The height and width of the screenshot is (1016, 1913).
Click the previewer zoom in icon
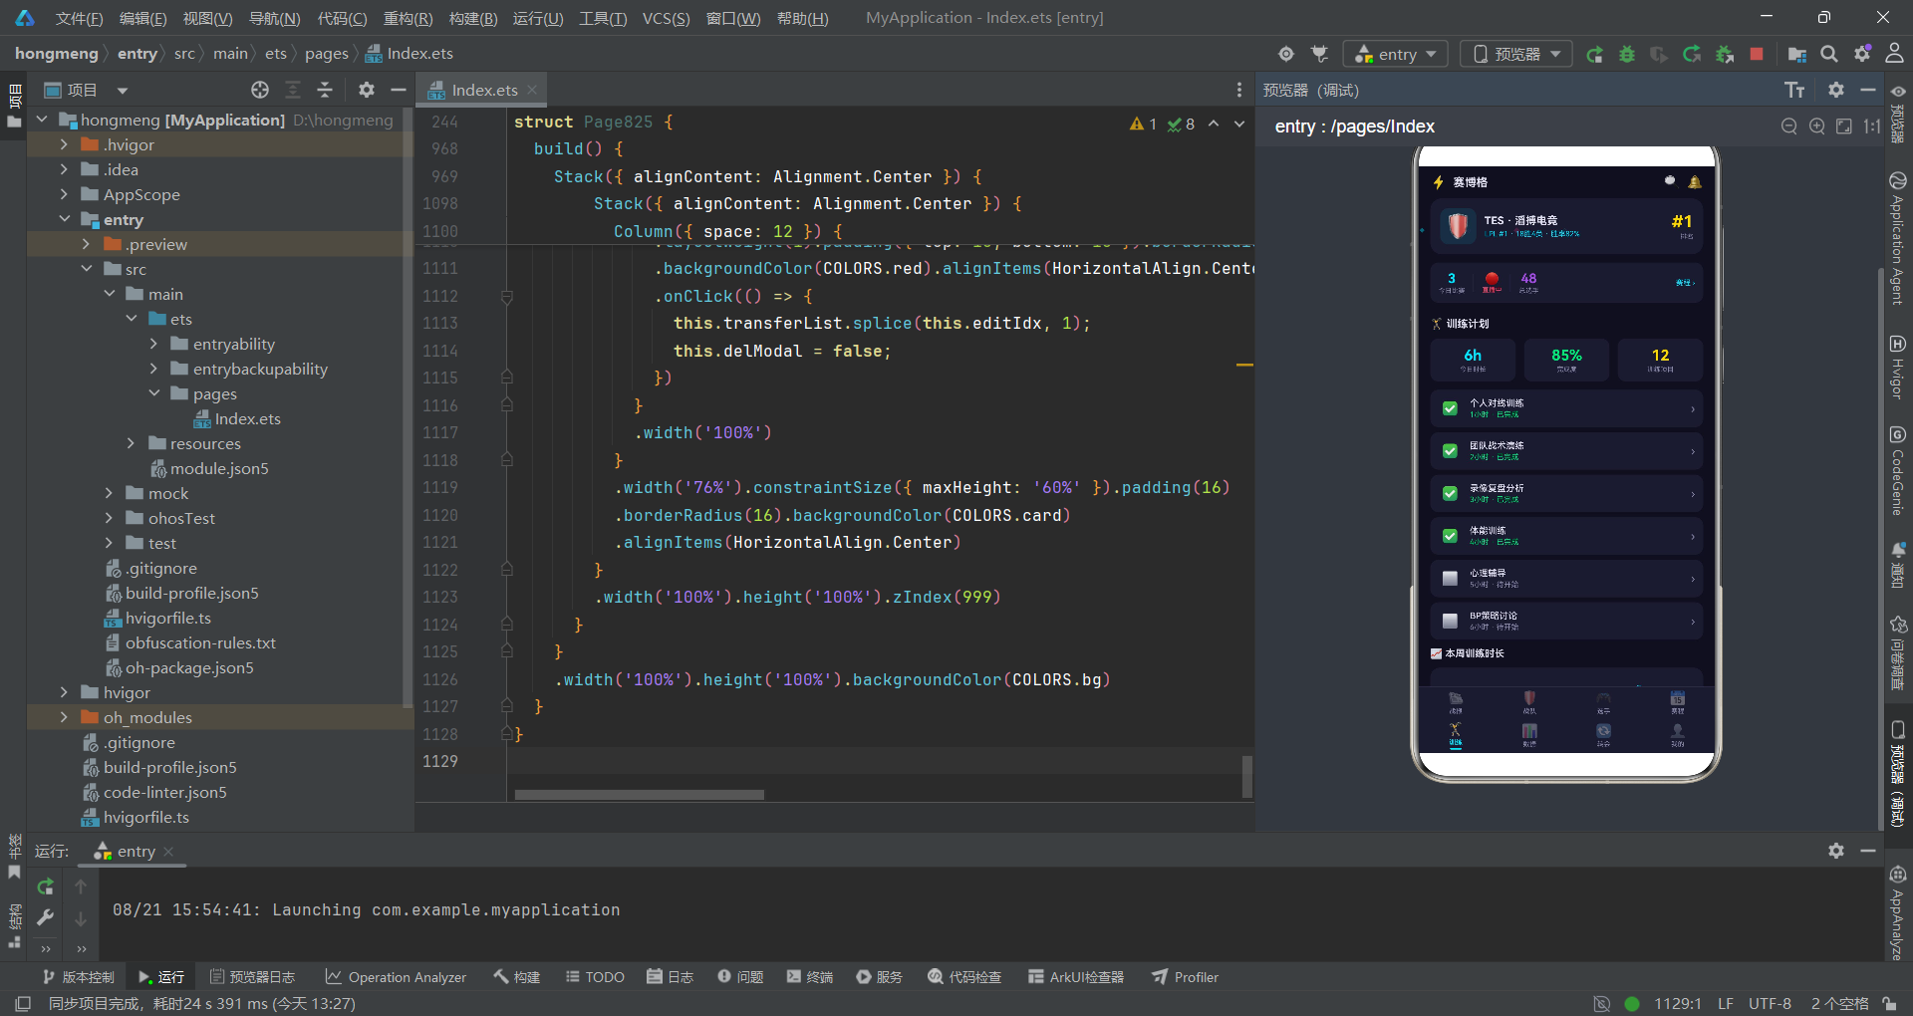(1817, 127)
